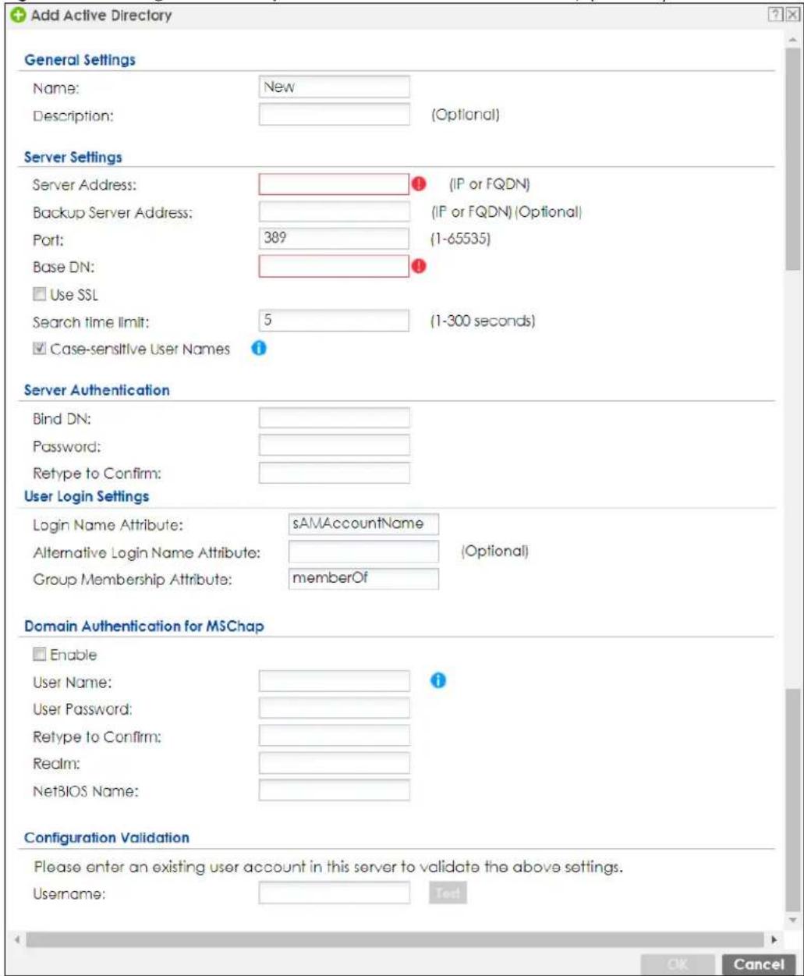Image resolution: width=804 pixels, height=976 pixels.
Task: Click the Bind DN input field
Action: point(334,418)
